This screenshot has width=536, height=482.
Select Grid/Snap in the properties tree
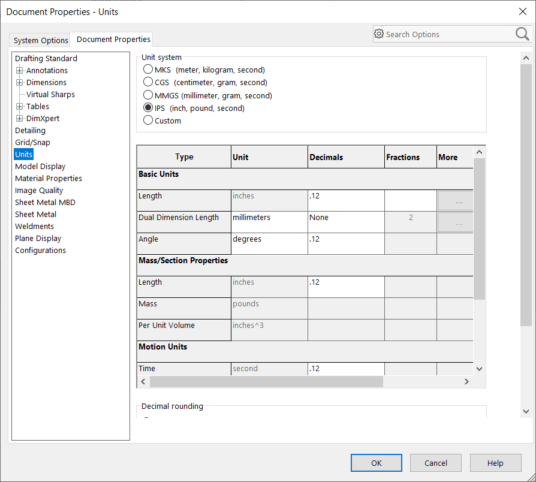(32, 143)
